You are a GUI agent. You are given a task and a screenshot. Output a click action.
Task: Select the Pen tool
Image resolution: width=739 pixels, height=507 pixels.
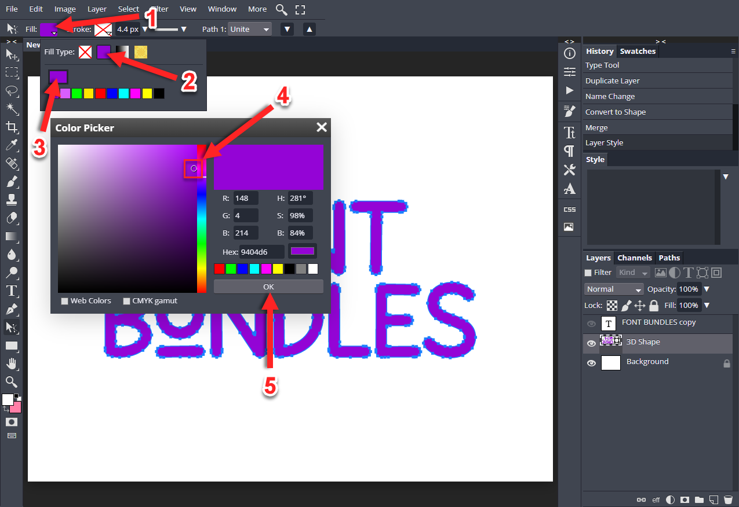11,309
